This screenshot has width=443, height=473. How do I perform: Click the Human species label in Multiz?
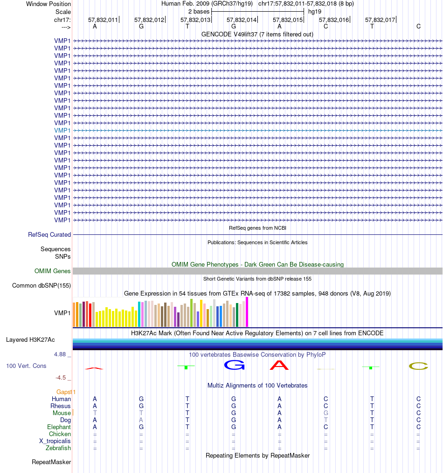[x=61, y=399]
